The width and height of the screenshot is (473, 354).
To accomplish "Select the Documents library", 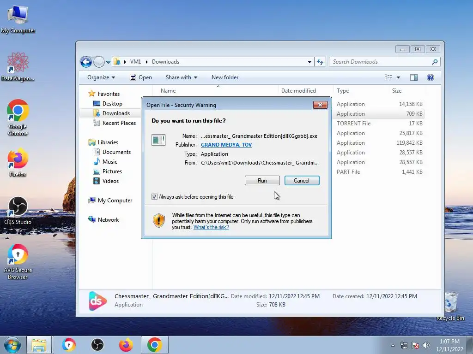I will coord(116,152).
